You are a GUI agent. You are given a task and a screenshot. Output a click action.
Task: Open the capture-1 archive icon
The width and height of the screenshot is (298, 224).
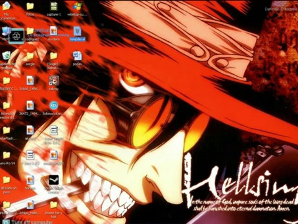pos(54,7)
